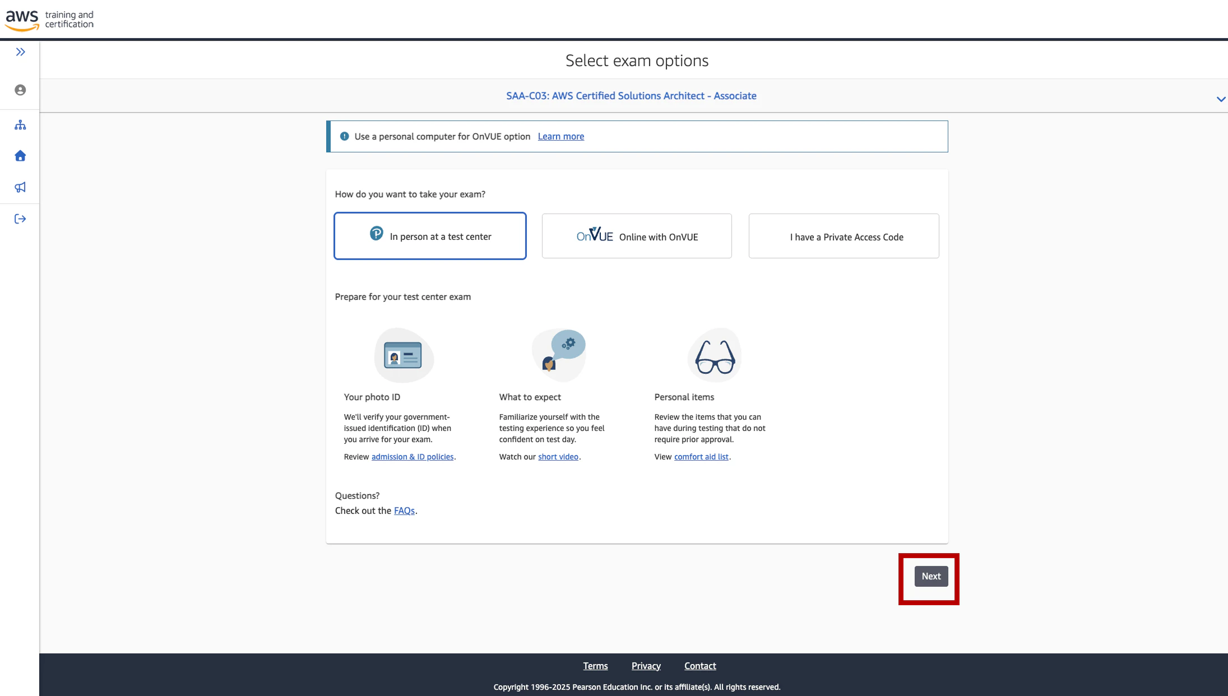Open Privacy in the footer
Screen dimensions: 1228x696
[x=646, y=666]
